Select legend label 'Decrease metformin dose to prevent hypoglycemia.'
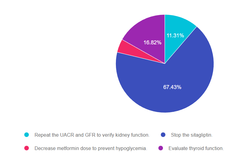Image resolution: width=247 pixels, height=164 pixels. point(91,149)
